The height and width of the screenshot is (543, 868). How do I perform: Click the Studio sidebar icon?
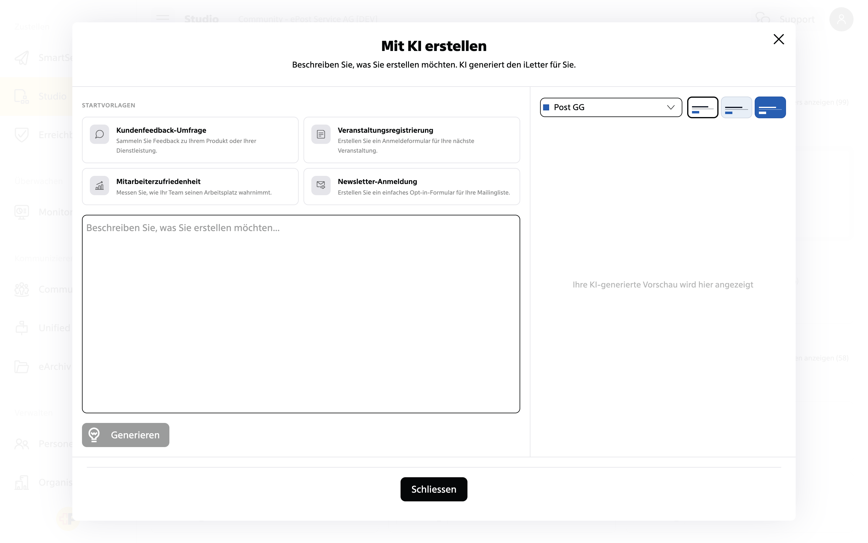click(21, 97)
